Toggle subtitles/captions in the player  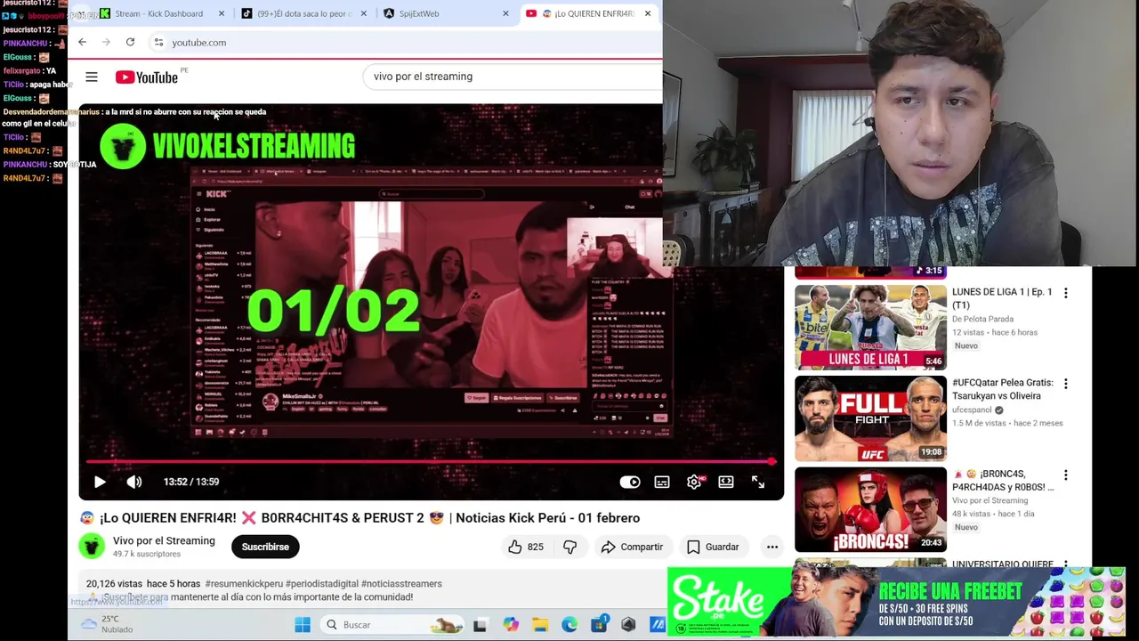click(x=662, y=482)
